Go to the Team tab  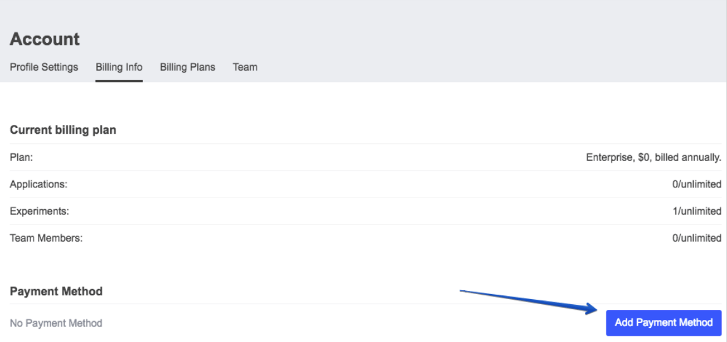(x=245, y=67)
